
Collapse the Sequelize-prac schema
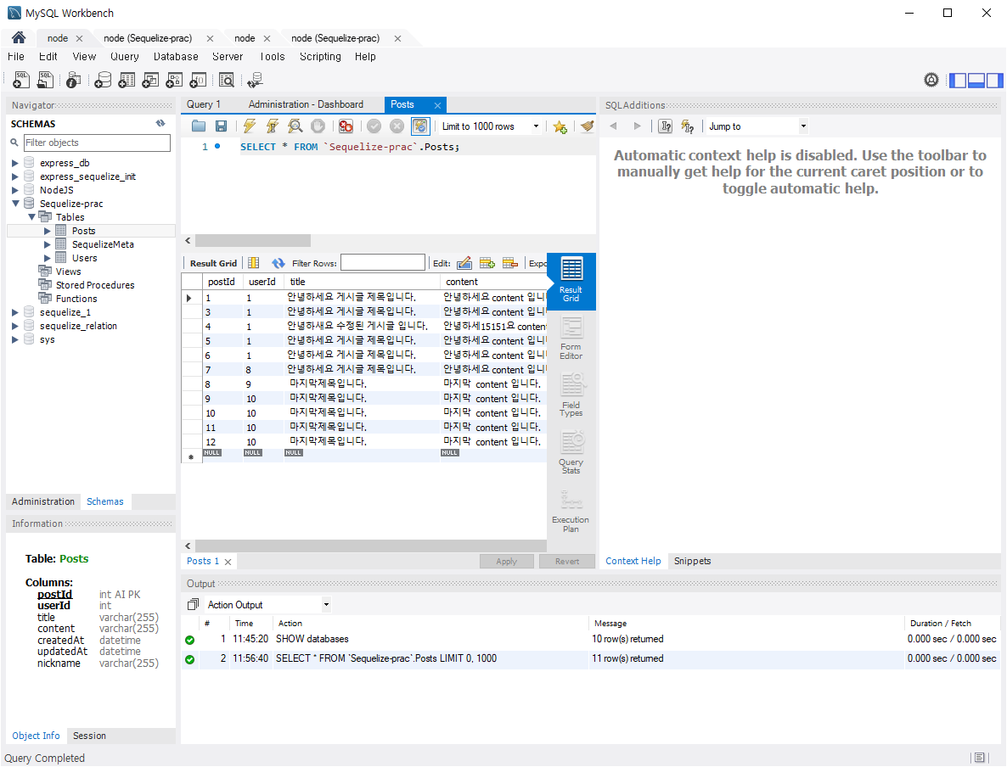click(x=15, y=204)
